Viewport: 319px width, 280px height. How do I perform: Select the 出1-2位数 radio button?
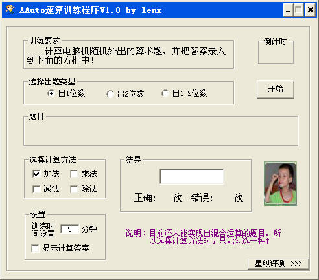pyautogui.click(x=165, y=93)
